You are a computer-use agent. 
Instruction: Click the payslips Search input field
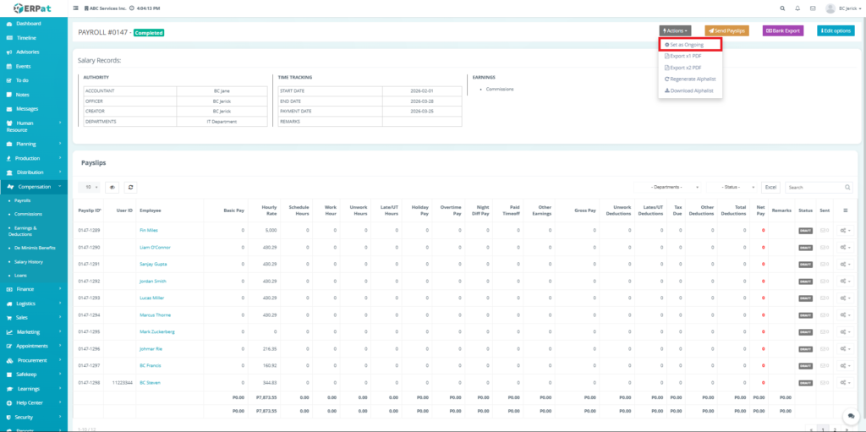coord(815,187)
